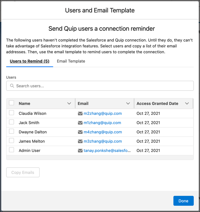Click the envelope icon beside m1zhang@quip.com
The image size is (200, 212).
coord(80,123)
